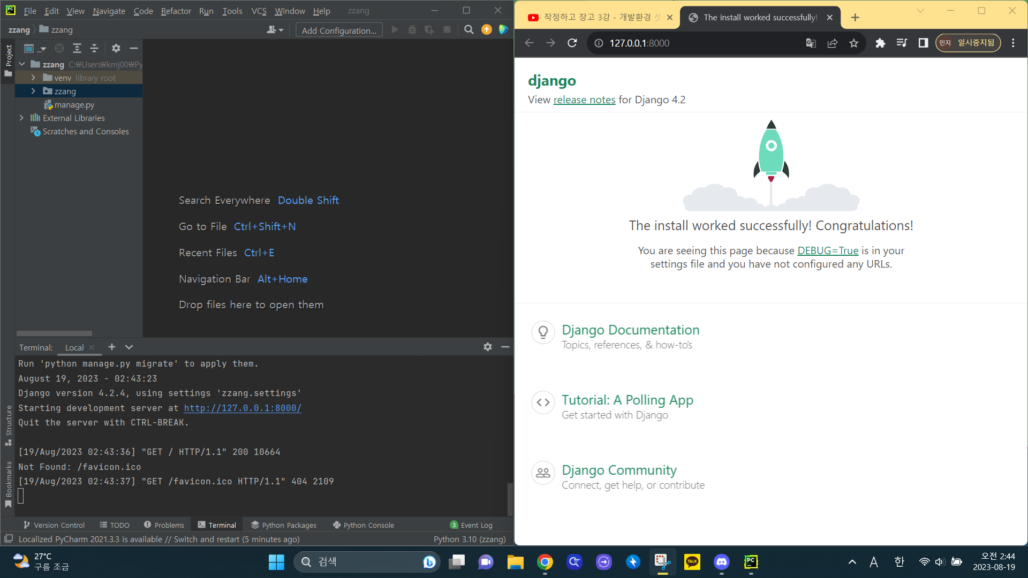1028x578 pixels.
Task: Toggle tool window quick access icon in status bar
Action: (x=9, y=539)
